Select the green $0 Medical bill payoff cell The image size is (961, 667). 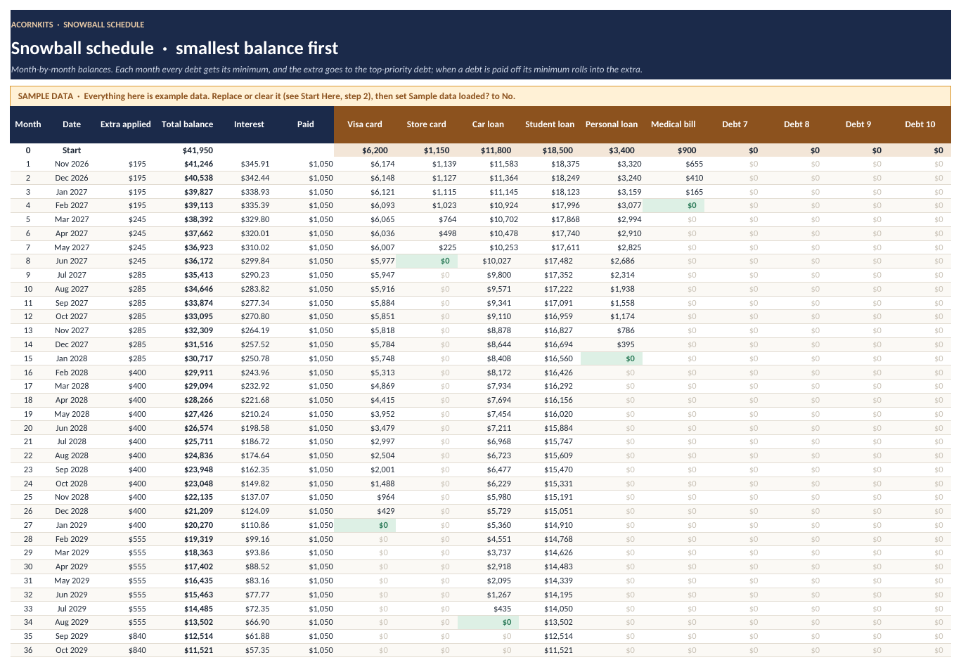[673, 205]
